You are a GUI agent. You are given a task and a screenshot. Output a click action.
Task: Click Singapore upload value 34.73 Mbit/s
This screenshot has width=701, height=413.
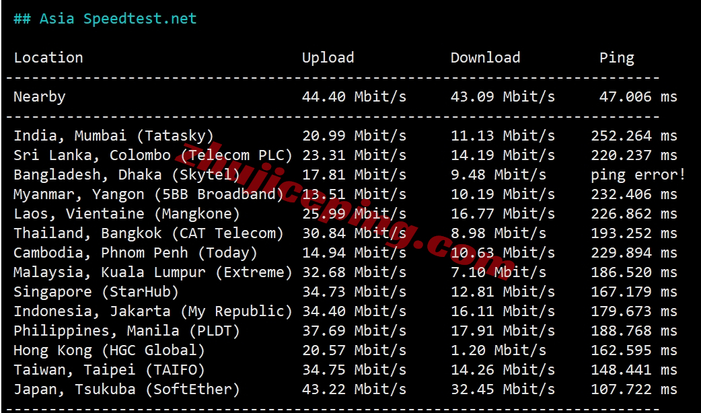coord(354,291)
